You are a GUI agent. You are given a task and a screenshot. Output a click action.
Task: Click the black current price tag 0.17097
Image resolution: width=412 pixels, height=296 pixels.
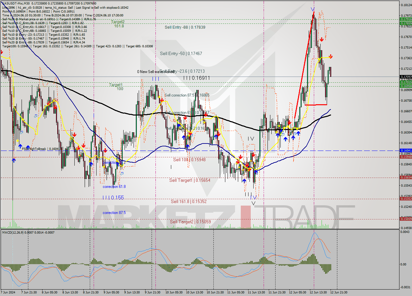pyautogui.click(x=406, y=77)
